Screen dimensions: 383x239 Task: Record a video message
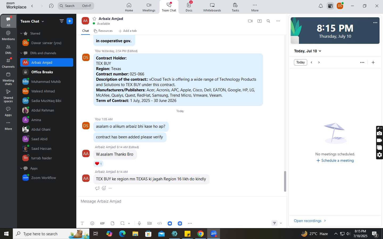pos(149,223)
